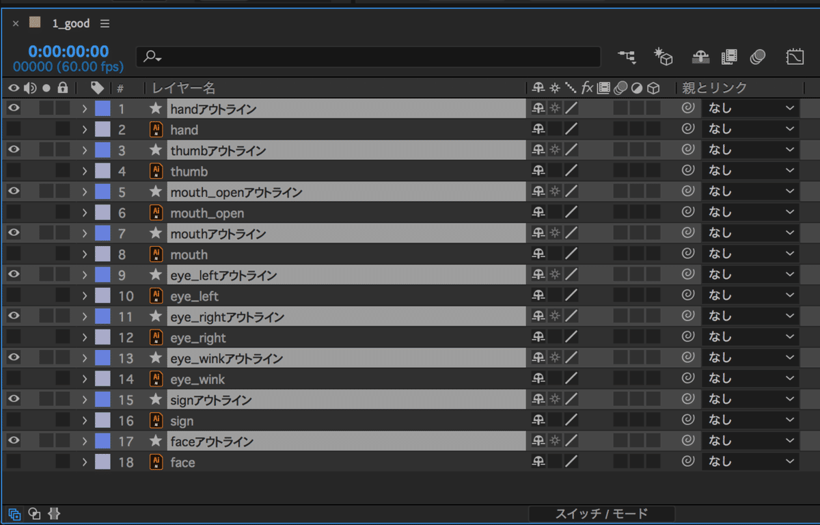
Task: Open parent dropdown for handアウトライン layer
Action: 750,108
